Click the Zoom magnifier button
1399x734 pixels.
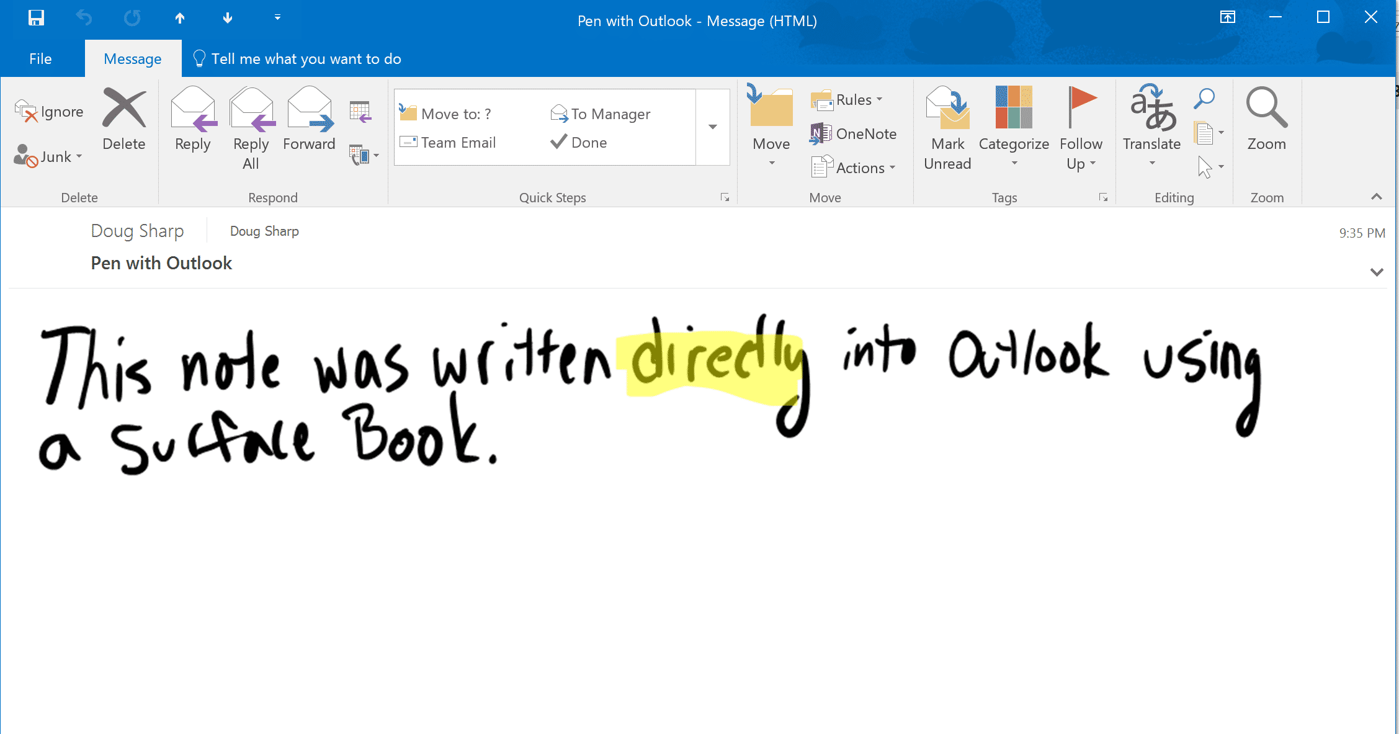click(x=1266, y=120)
